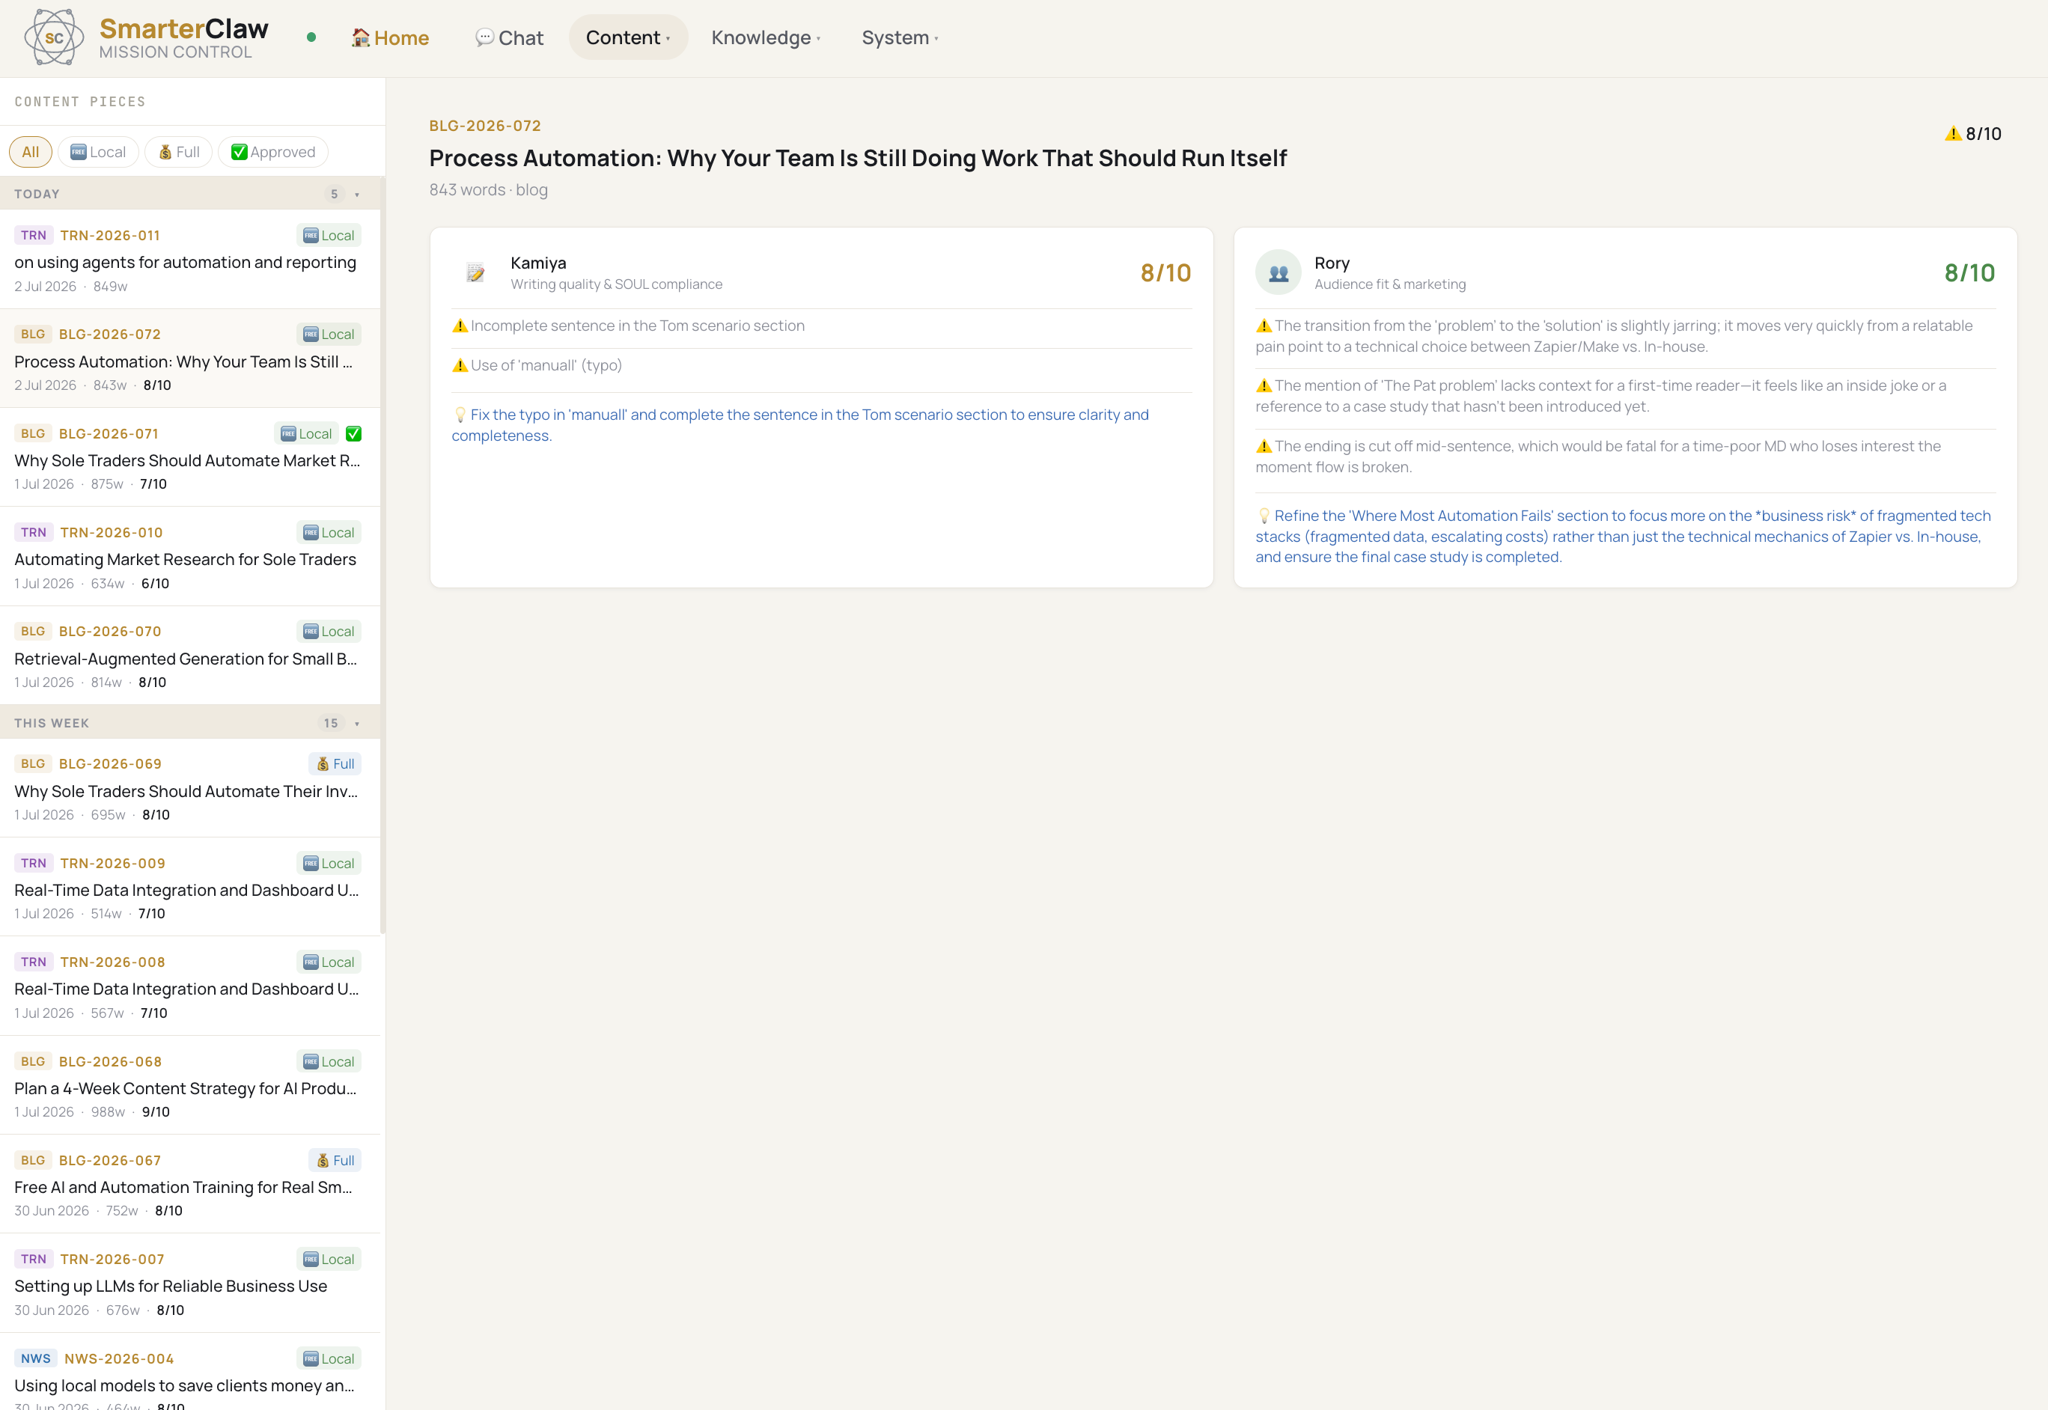
Task: Open the Content dropdown menu
Action: pos(628,37)
